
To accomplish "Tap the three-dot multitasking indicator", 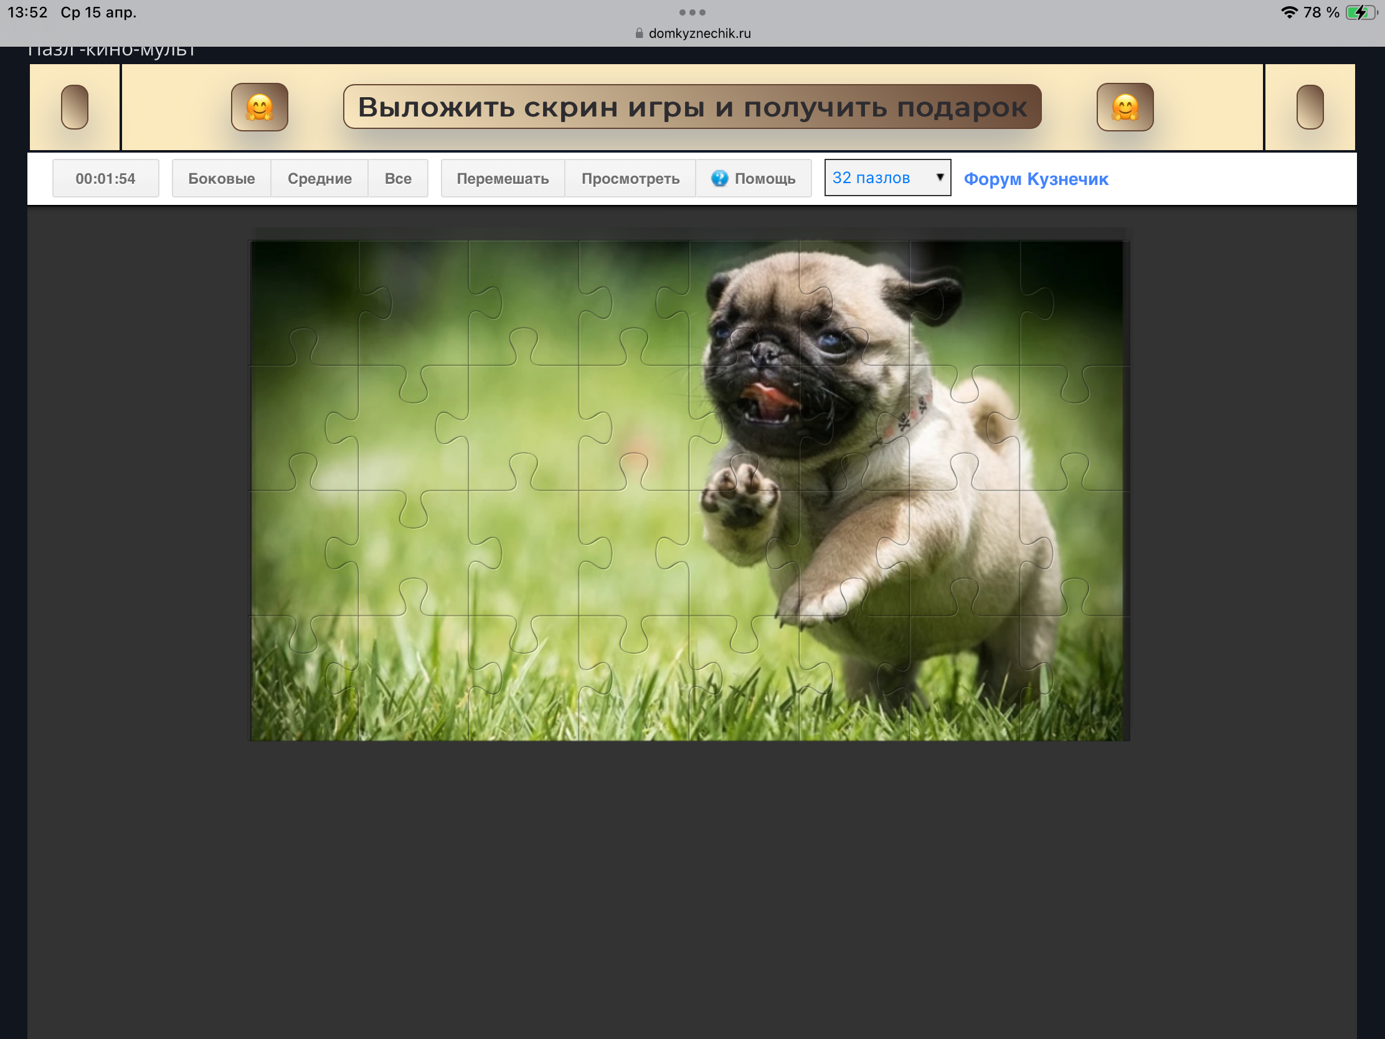I will [692, 12].
